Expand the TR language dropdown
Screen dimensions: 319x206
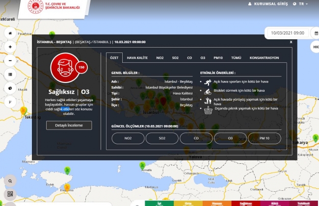pos(300,3)
